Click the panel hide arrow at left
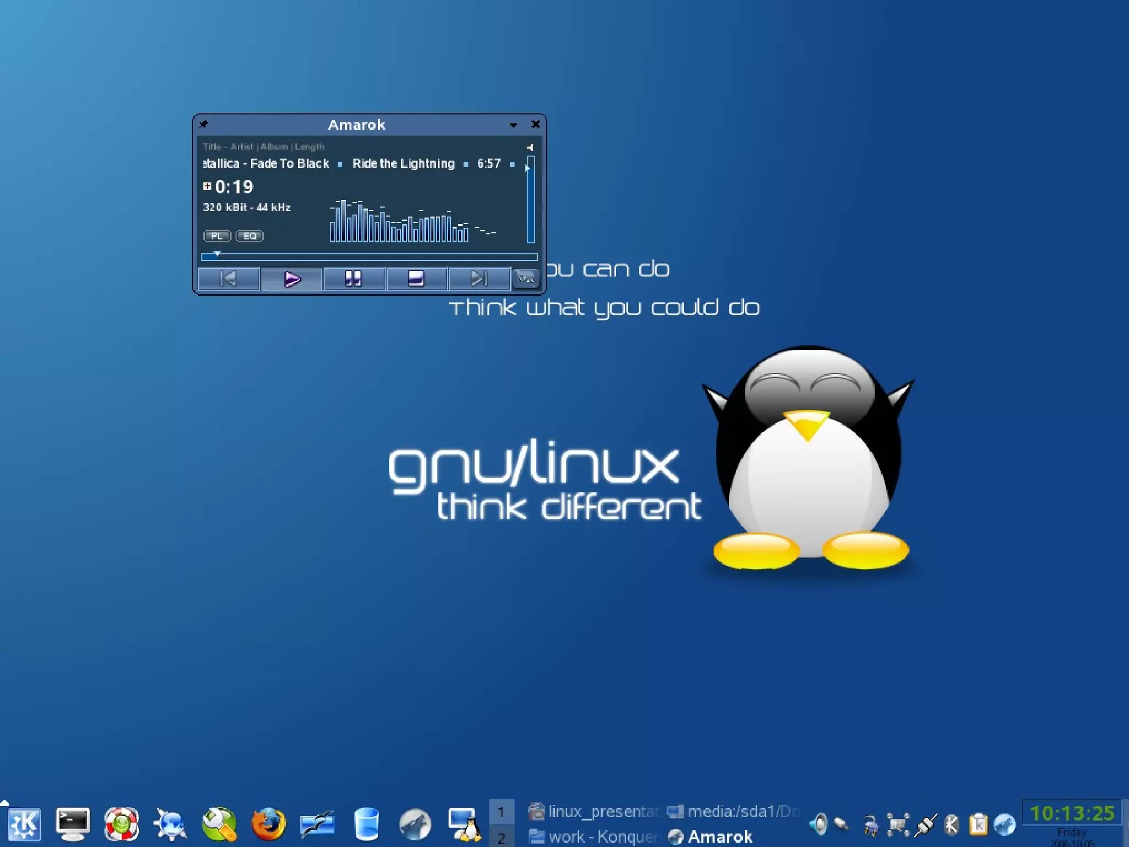The image size is (1129, 847). 4,803
